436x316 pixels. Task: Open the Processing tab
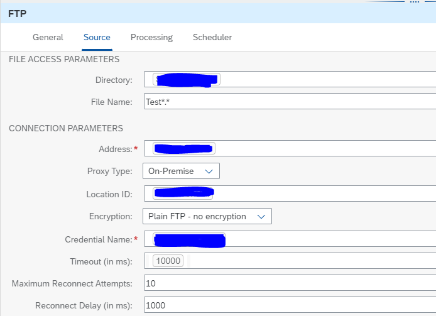click(x=151, y=38)
